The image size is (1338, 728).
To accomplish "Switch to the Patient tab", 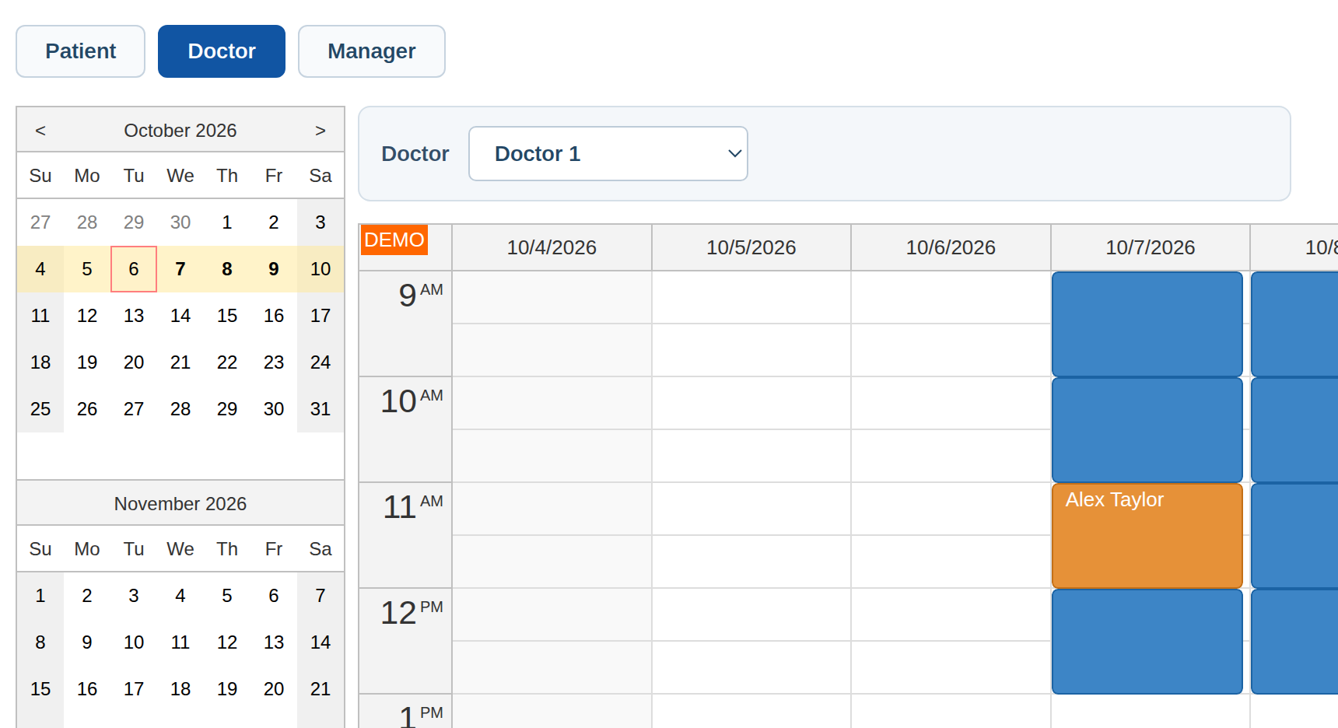I will point(80,51).
